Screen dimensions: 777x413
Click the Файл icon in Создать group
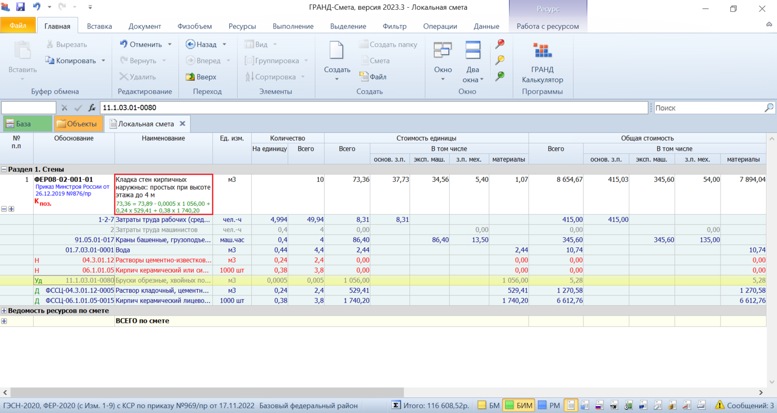click(364, 77)
